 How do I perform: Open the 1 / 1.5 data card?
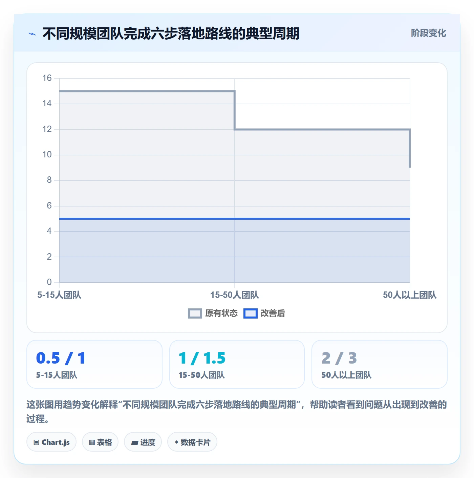(x=237, y=364)
